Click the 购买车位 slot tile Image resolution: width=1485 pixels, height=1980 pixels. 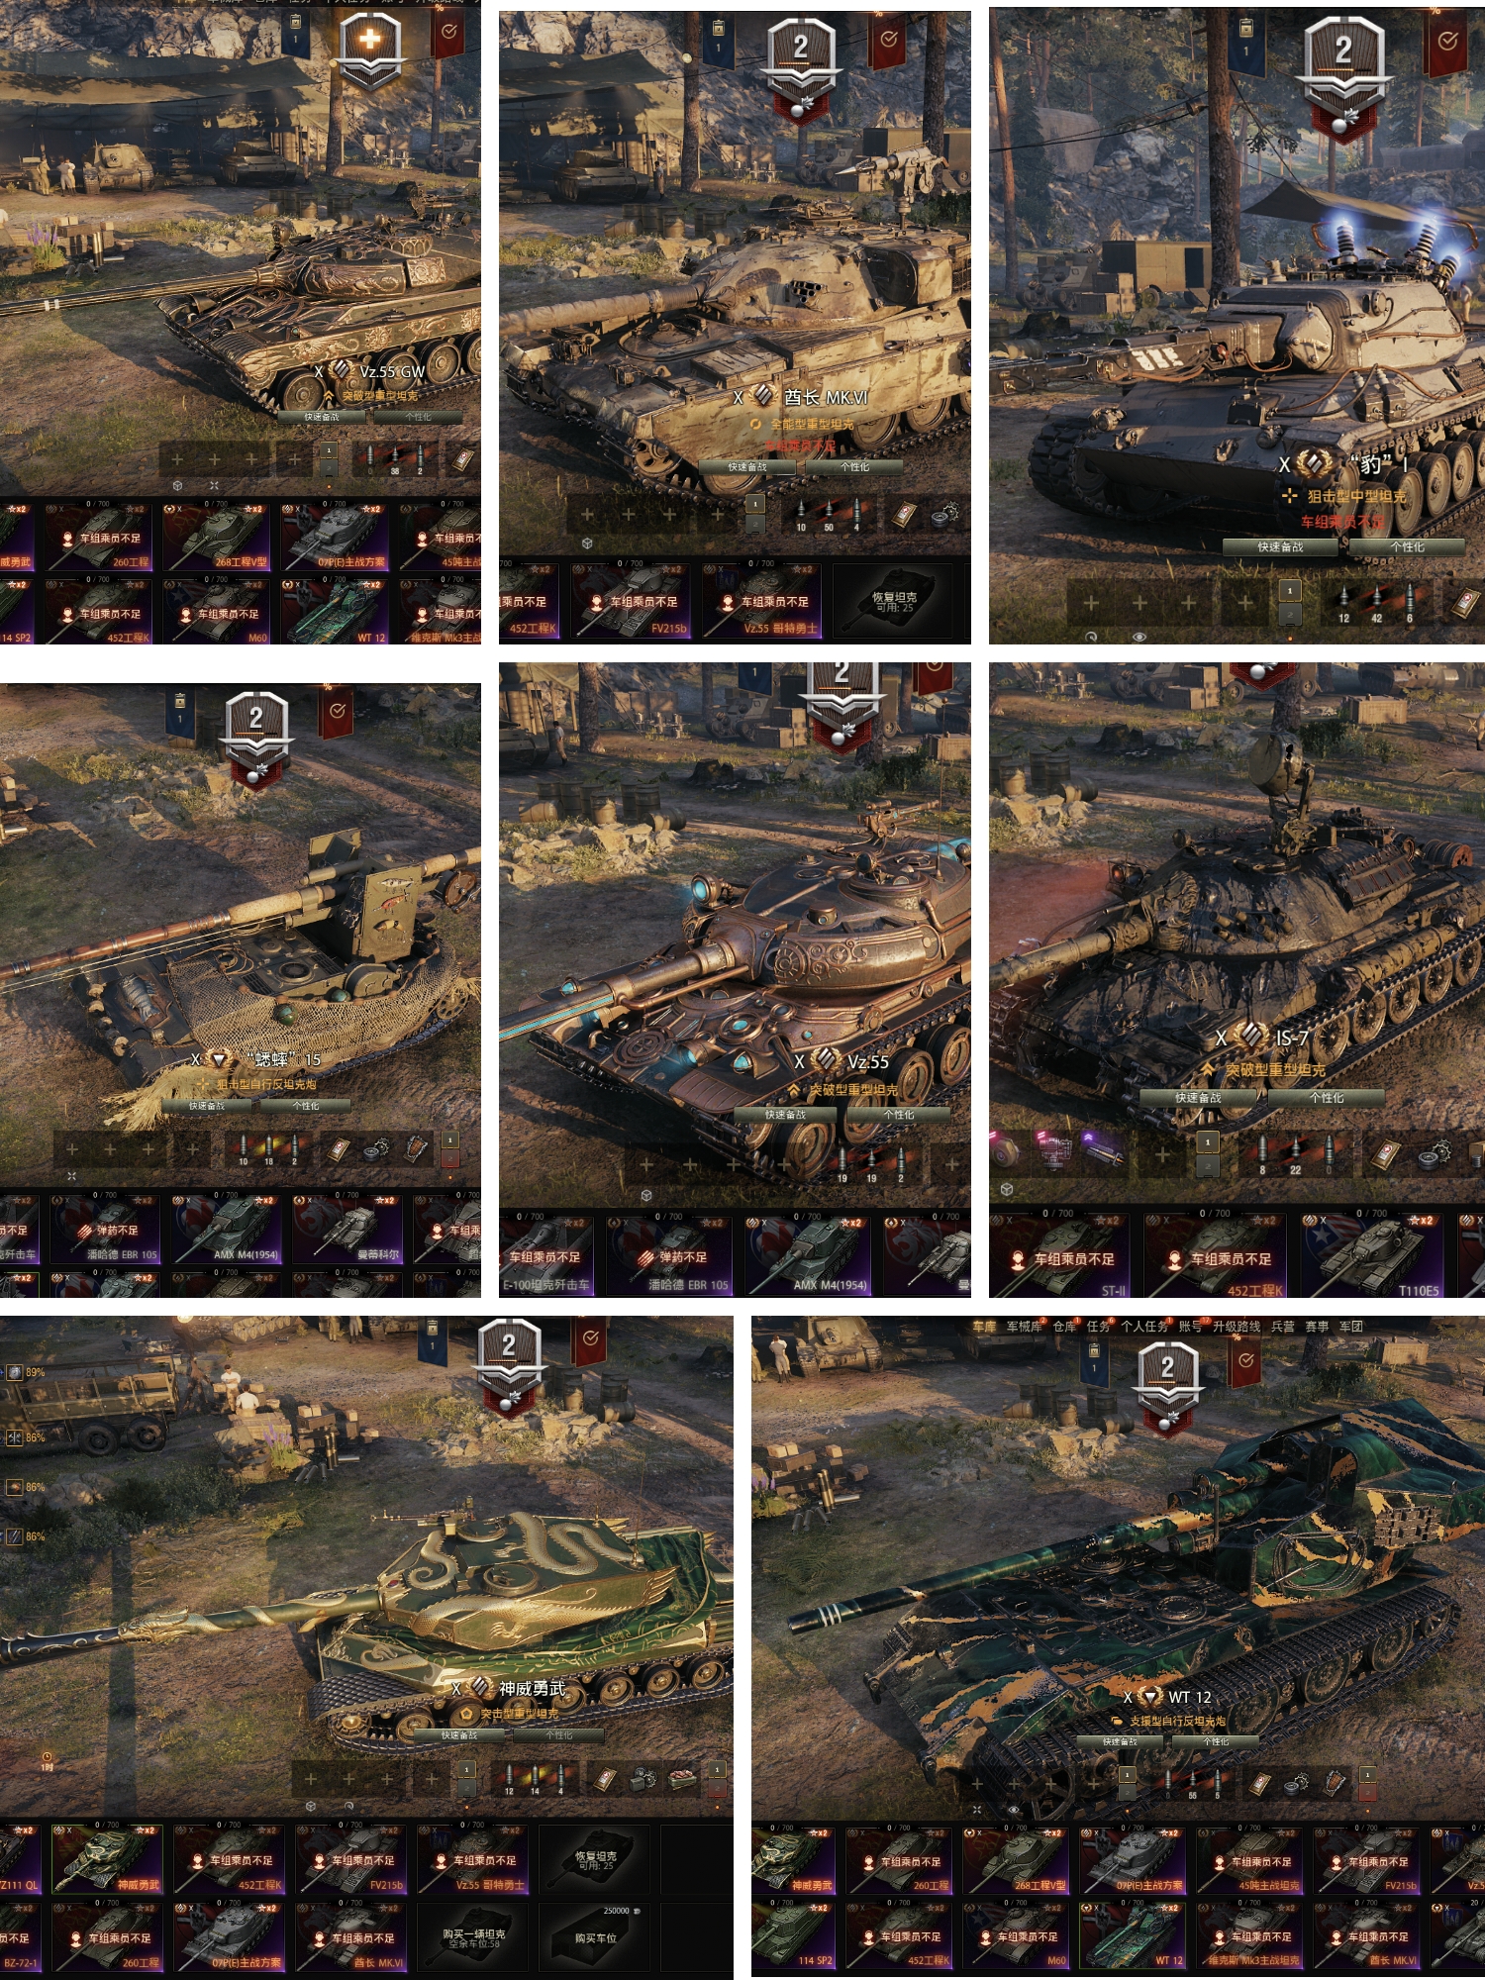[595, 1938]
